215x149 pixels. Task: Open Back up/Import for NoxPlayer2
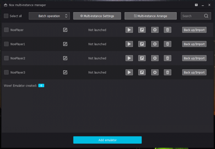pyautogui.click(x=194, y=58)
